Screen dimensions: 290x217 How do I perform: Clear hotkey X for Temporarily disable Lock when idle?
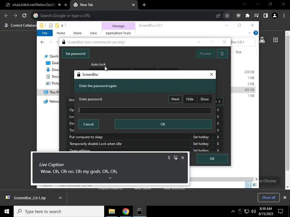(218, 144)
